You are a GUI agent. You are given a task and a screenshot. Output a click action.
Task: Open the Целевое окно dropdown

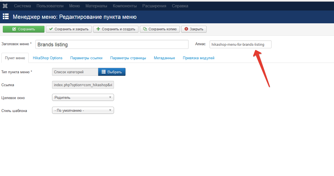pyautogui.click(x=83, y=97)
